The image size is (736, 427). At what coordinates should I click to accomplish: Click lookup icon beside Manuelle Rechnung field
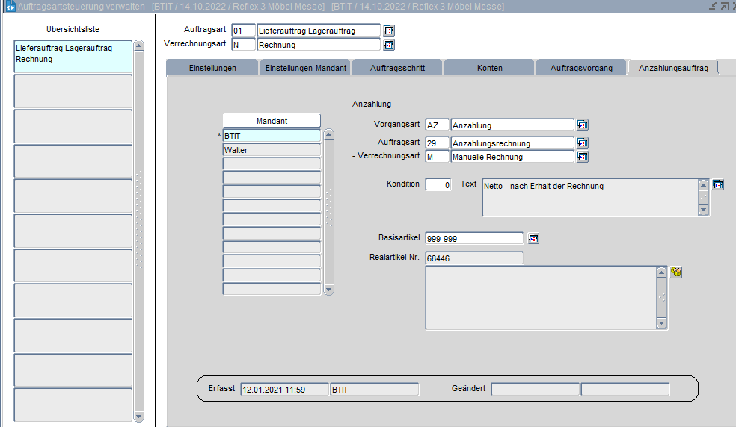pyautogui.click(x=583, y=157)
